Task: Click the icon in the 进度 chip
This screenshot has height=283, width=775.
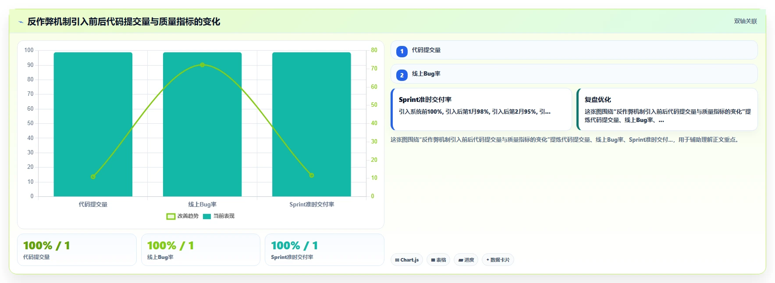Action: 461,260
